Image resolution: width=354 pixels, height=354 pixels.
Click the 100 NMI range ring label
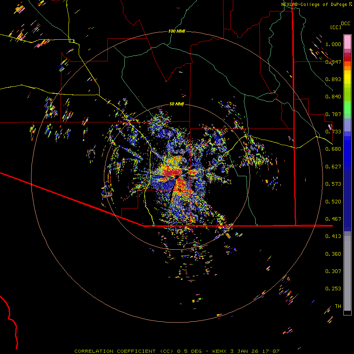point(177,31)
